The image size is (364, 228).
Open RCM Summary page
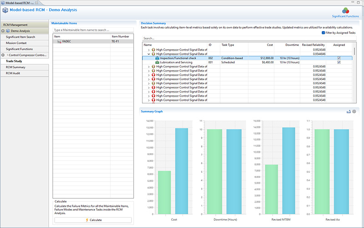pos(25,67)
